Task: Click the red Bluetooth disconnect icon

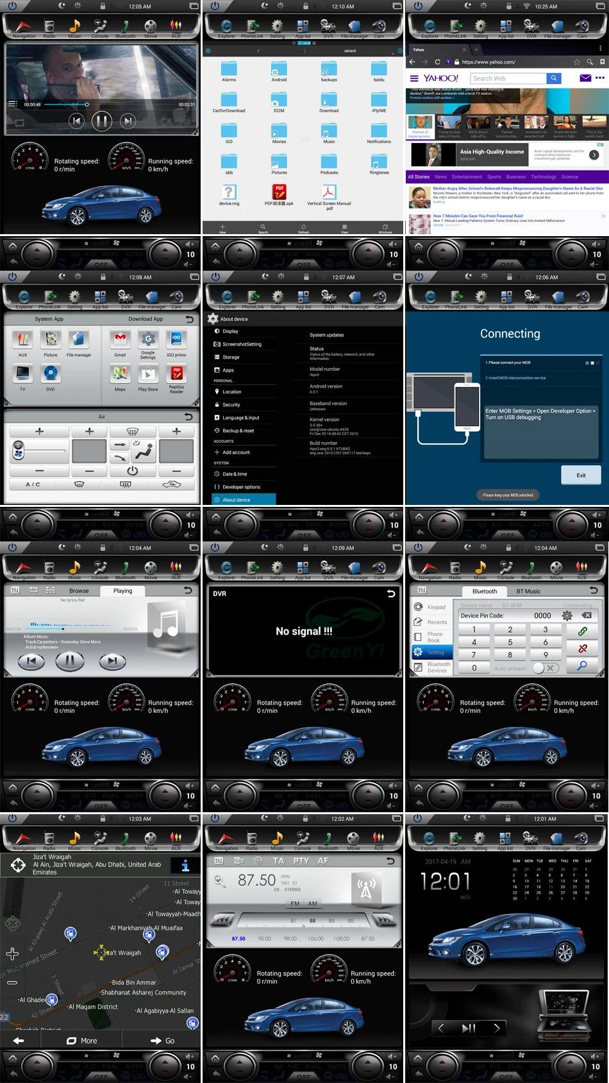Action: pos(582,649)
